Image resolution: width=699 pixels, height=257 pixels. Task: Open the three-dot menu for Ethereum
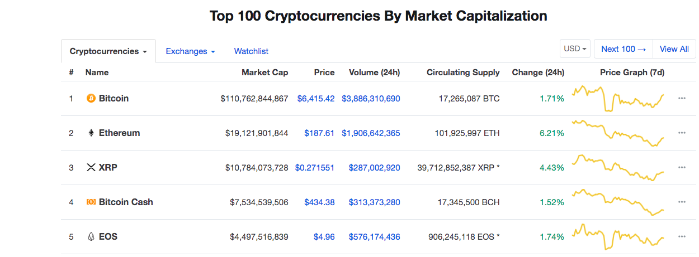tap(682, 133)
